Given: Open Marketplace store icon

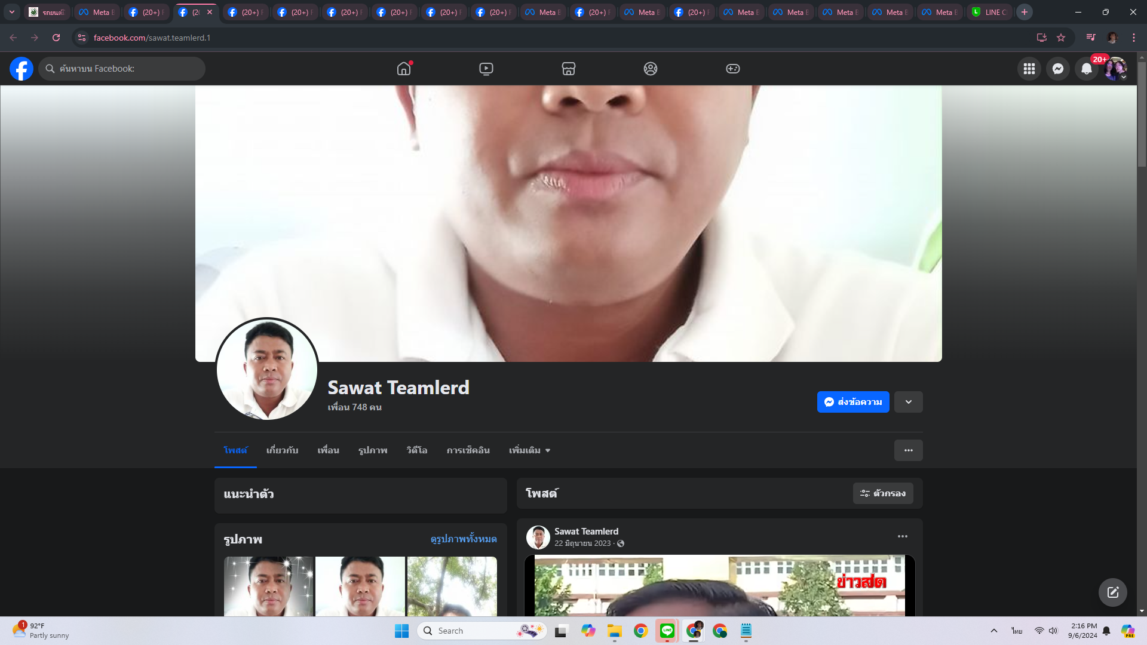Looking at the screenshot, I should point(568,69).
